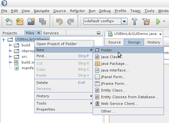
Task: Expand the build folder node
Action: pyautogui.click(x=10, y=45)
